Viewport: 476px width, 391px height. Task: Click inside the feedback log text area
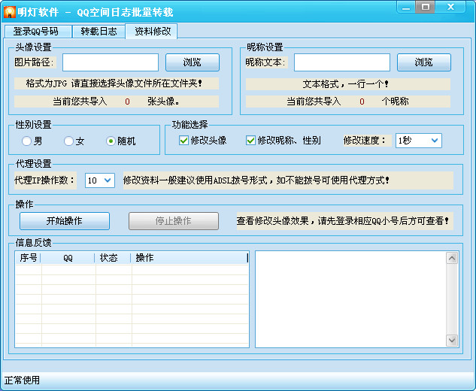coord(350,299)
